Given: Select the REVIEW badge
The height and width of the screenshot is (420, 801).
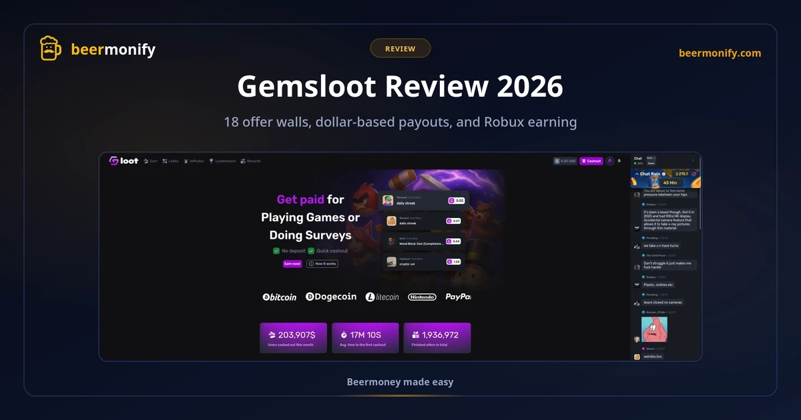Looking at the screenshot, I should (400, 49).
